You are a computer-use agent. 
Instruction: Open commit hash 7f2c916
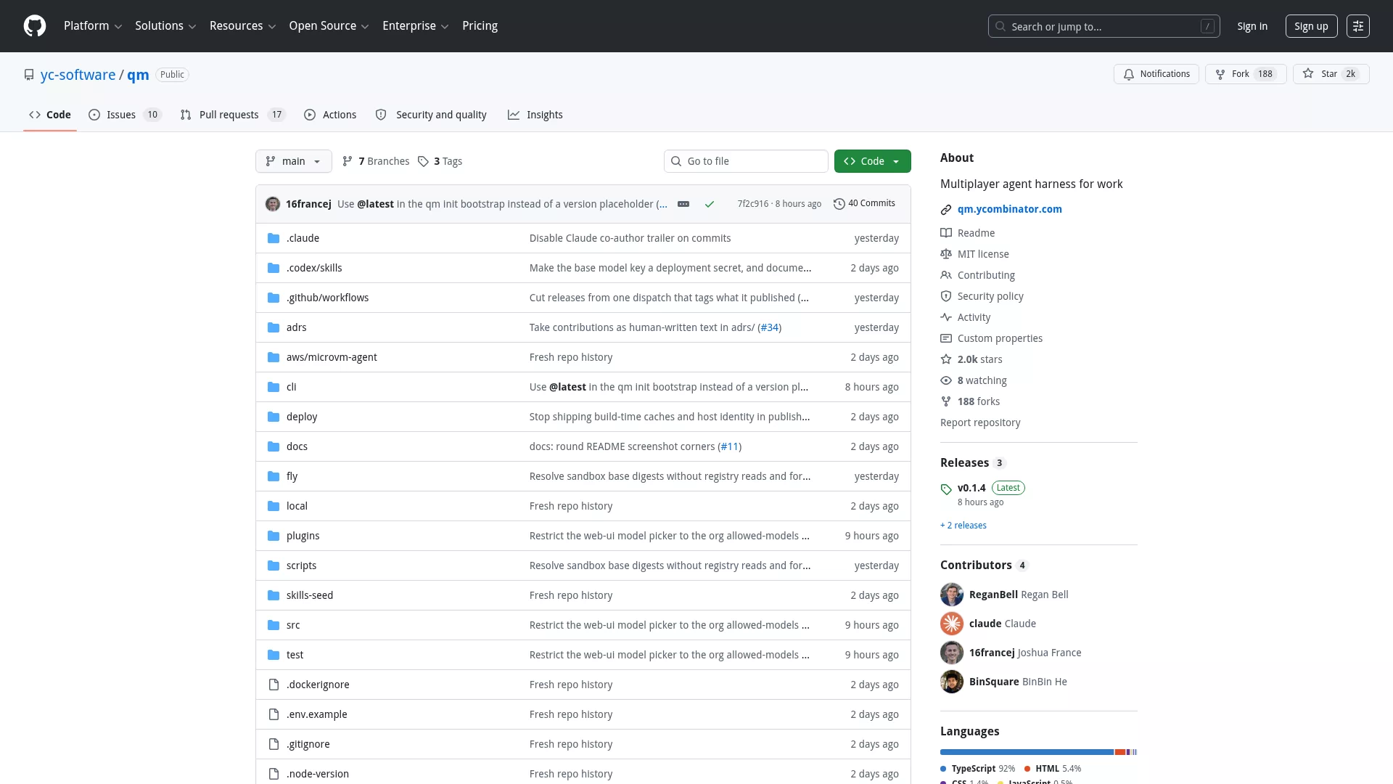tap(752, 204)
